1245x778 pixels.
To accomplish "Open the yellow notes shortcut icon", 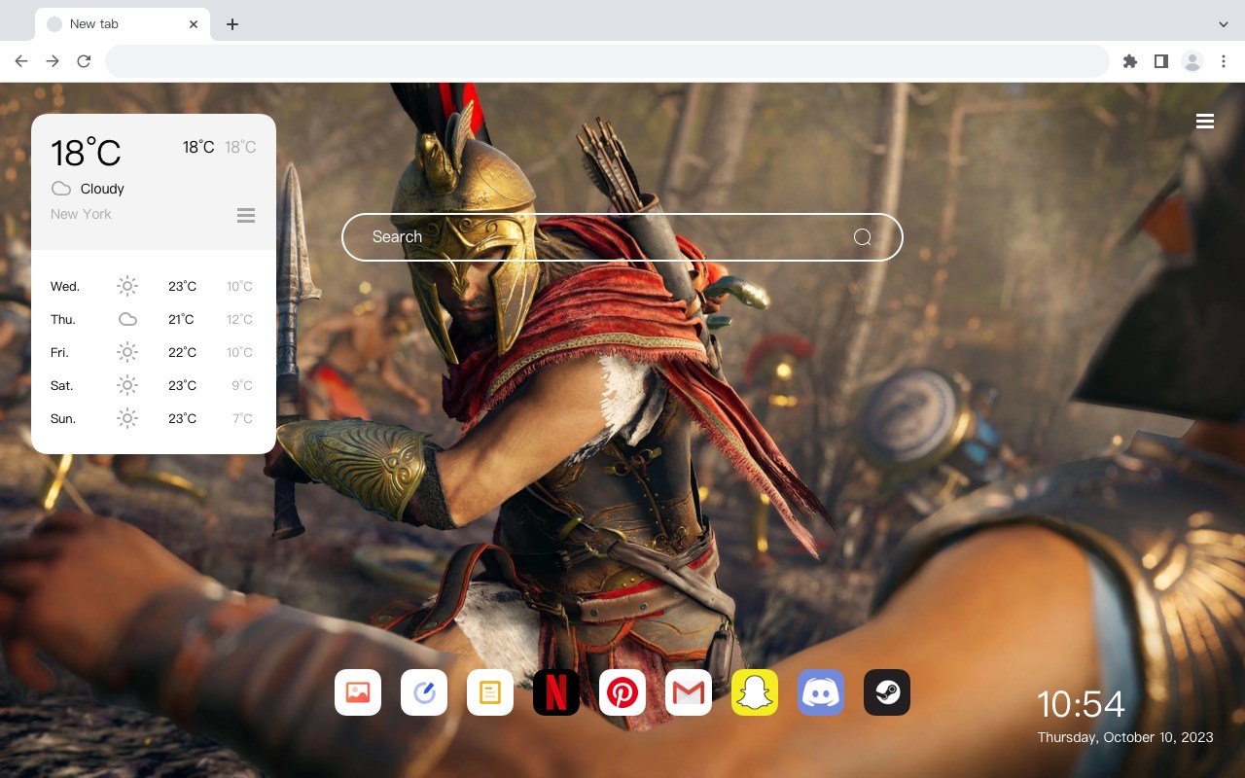I will [490, 692].
